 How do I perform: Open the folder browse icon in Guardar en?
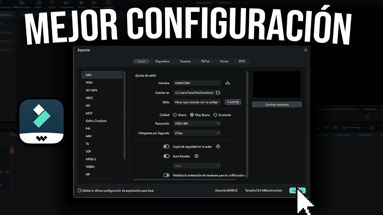218,93
